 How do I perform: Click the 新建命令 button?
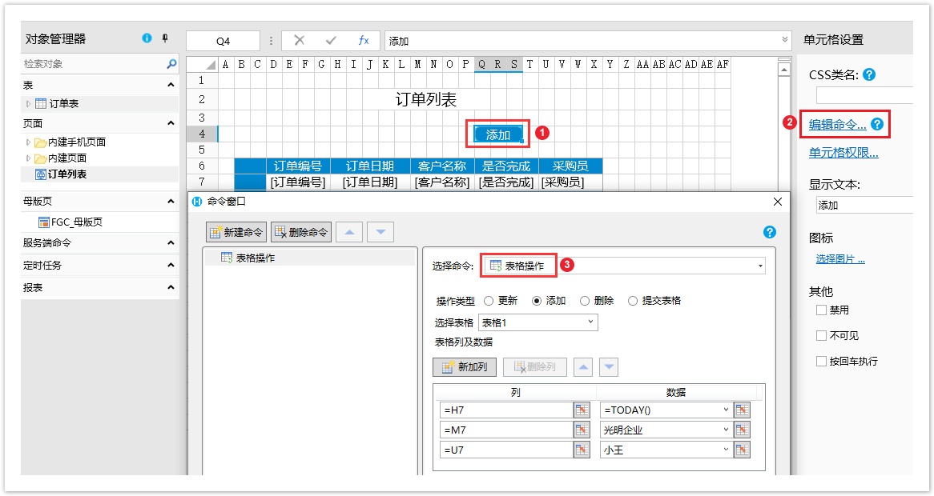pyautogui.click(x=236, y=232)
